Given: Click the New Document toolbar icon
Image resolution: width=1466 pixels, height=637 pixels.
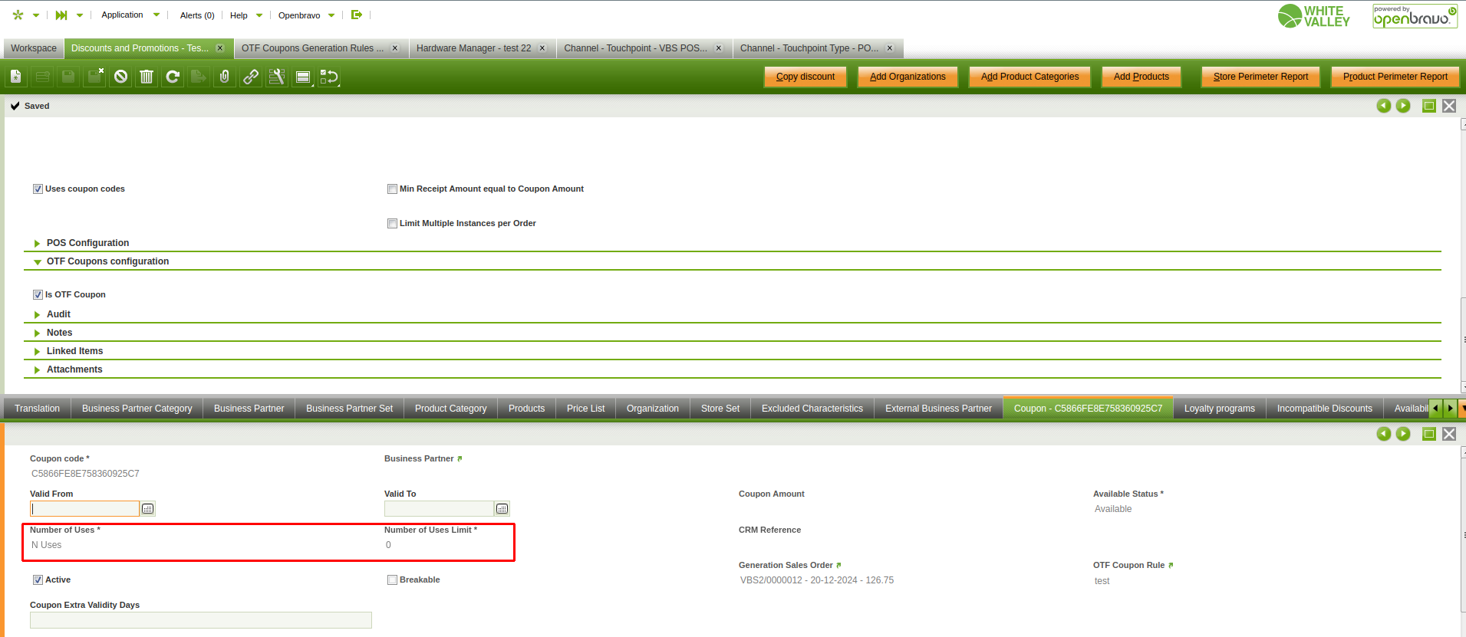Looking at the screenshot, I should [x=16, y=77].
